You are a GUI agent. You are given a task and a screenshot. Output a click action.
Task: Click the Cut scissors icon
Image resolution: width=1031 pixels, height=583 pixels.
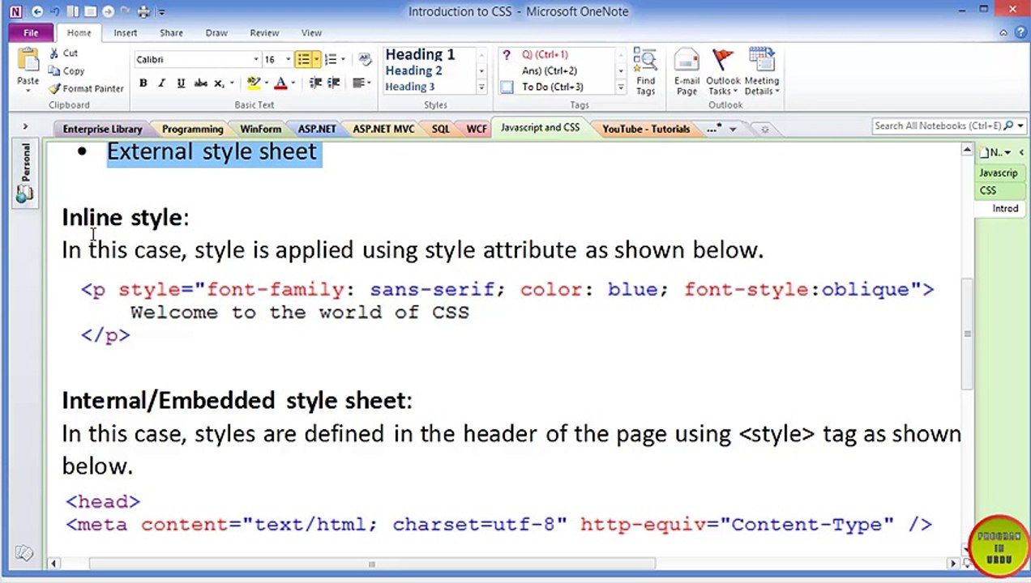(x=54, y=53)
